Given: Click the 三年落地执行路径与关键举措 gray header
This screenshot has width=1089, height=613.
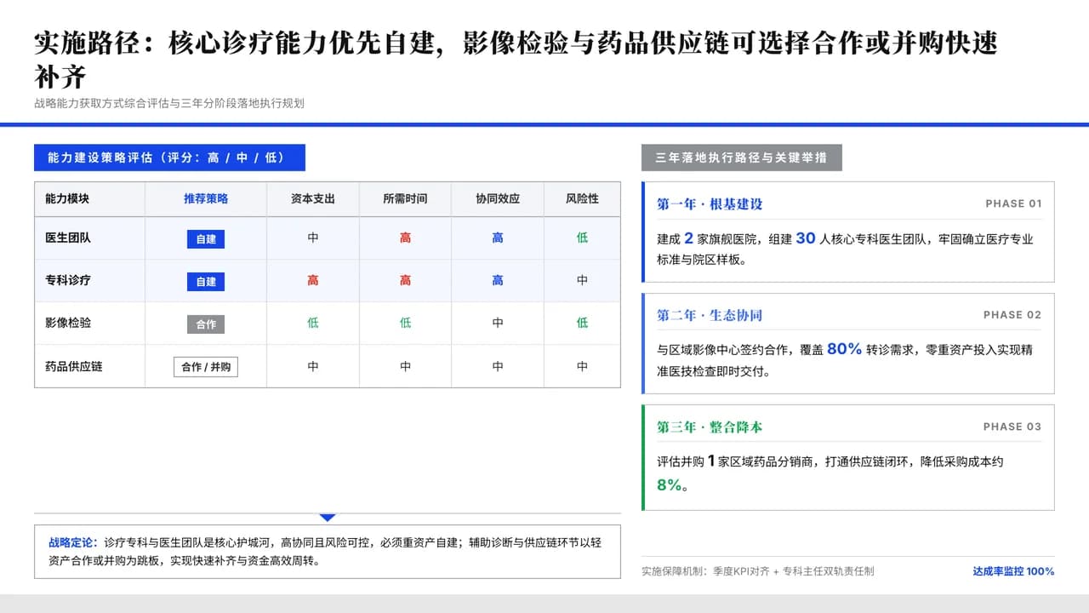Looking at the screenshot, I should click(x=742, y=158).
